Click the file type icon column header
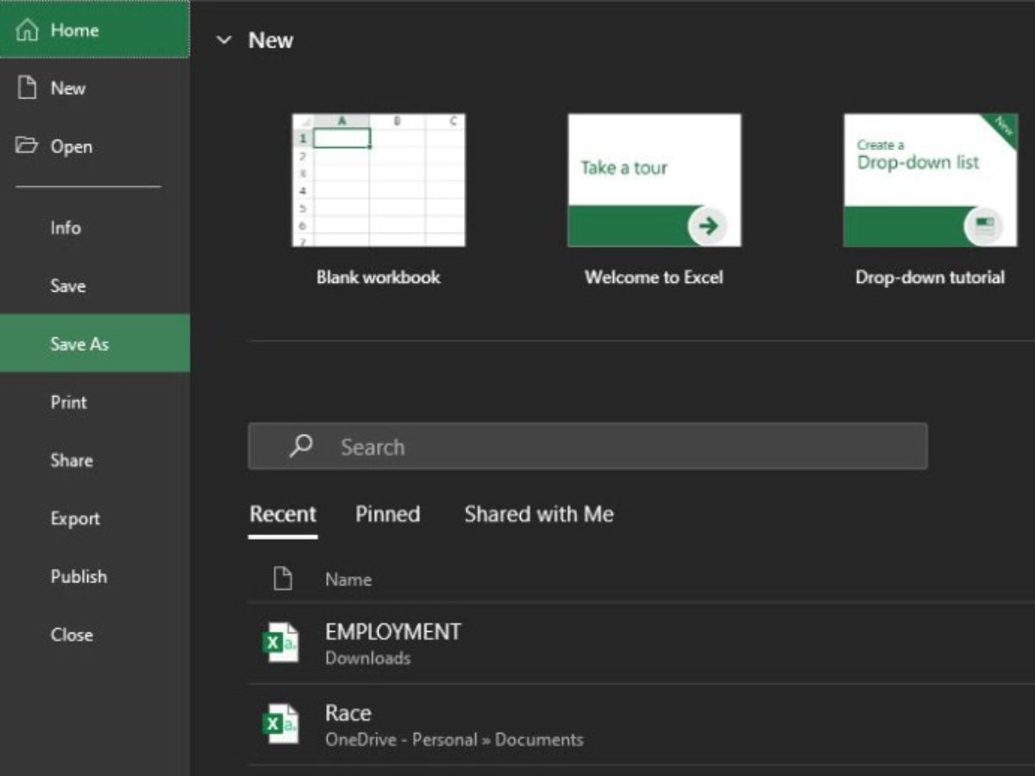The image size is (1035, 776). coord(282,579)
